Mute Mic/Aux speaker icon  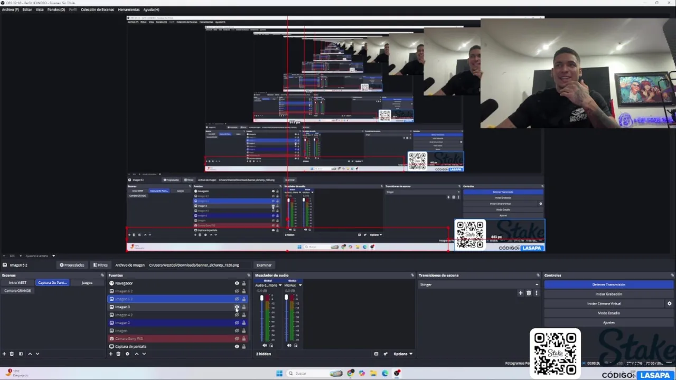pyautogui.click(x=289, y=346)
